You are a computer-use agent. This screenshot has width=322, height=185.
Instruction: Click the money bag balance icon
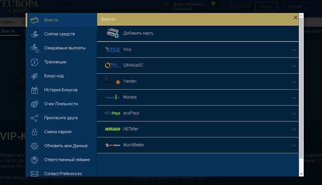pyautogui.click(x=231, y=6)
